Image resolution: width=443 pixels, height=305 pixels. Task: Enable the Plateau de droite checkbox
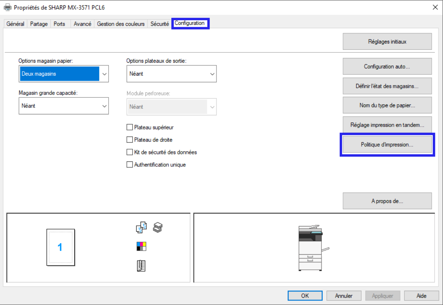tap(130, 140)
